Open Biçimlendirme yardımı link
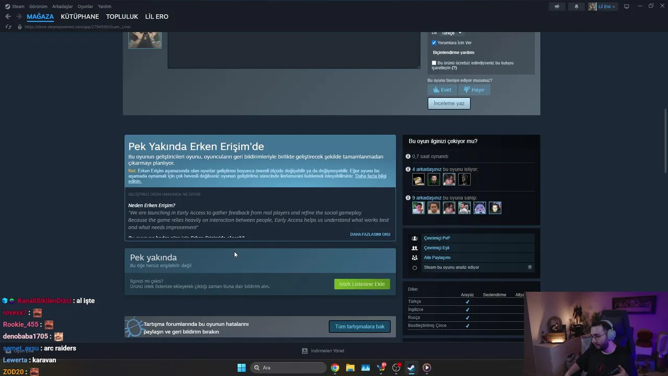The height and width of the screenshot is (376, 668). click(454, 53)
